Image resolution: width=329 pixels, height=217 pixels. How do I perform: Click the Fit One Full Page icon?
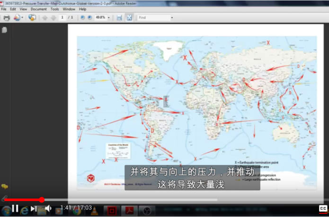pos(129,17)
